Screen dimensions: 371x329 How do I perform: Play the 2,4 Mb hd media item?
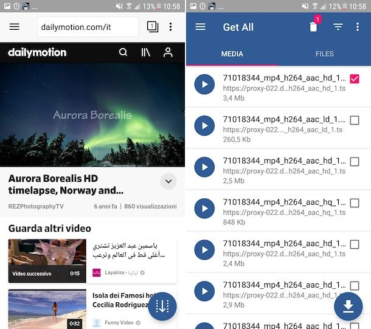tap(204, 250)
